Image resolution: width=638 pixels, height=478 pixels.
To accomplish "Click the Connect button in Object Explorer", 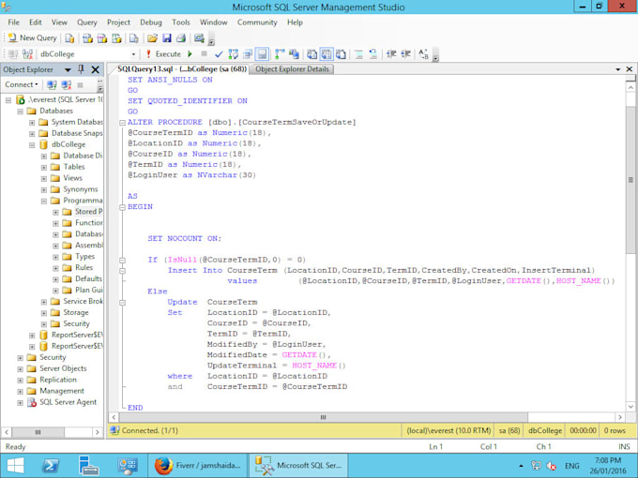I will click(23, 84).
